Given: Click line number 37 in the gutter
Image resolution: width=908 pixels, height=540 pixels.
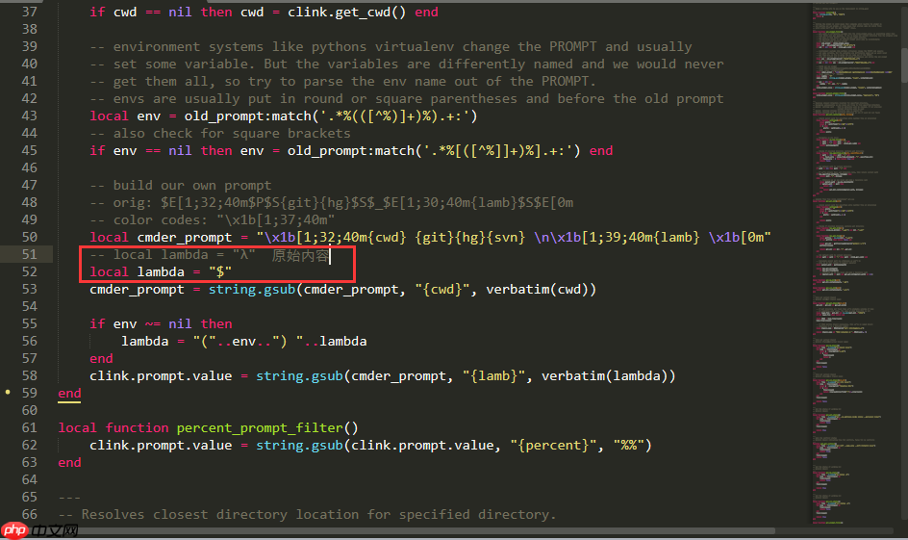Looking at the screenshot, I should 30,12.
